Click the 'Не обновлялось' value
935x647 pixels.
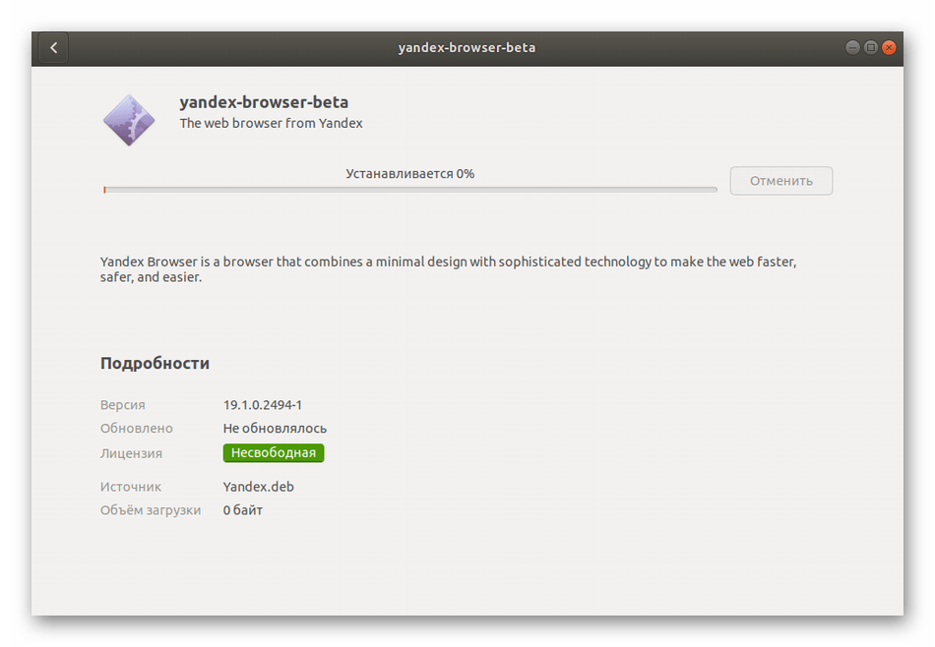click(x=275, y=429)
